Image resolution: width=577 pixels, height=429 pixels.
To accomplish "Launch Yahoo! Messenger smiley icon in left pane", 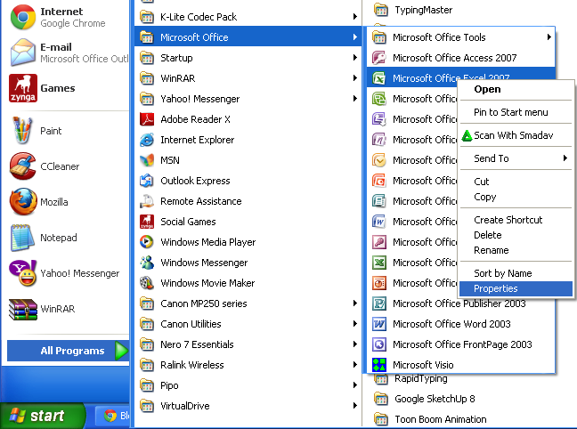I will [23, 273].
